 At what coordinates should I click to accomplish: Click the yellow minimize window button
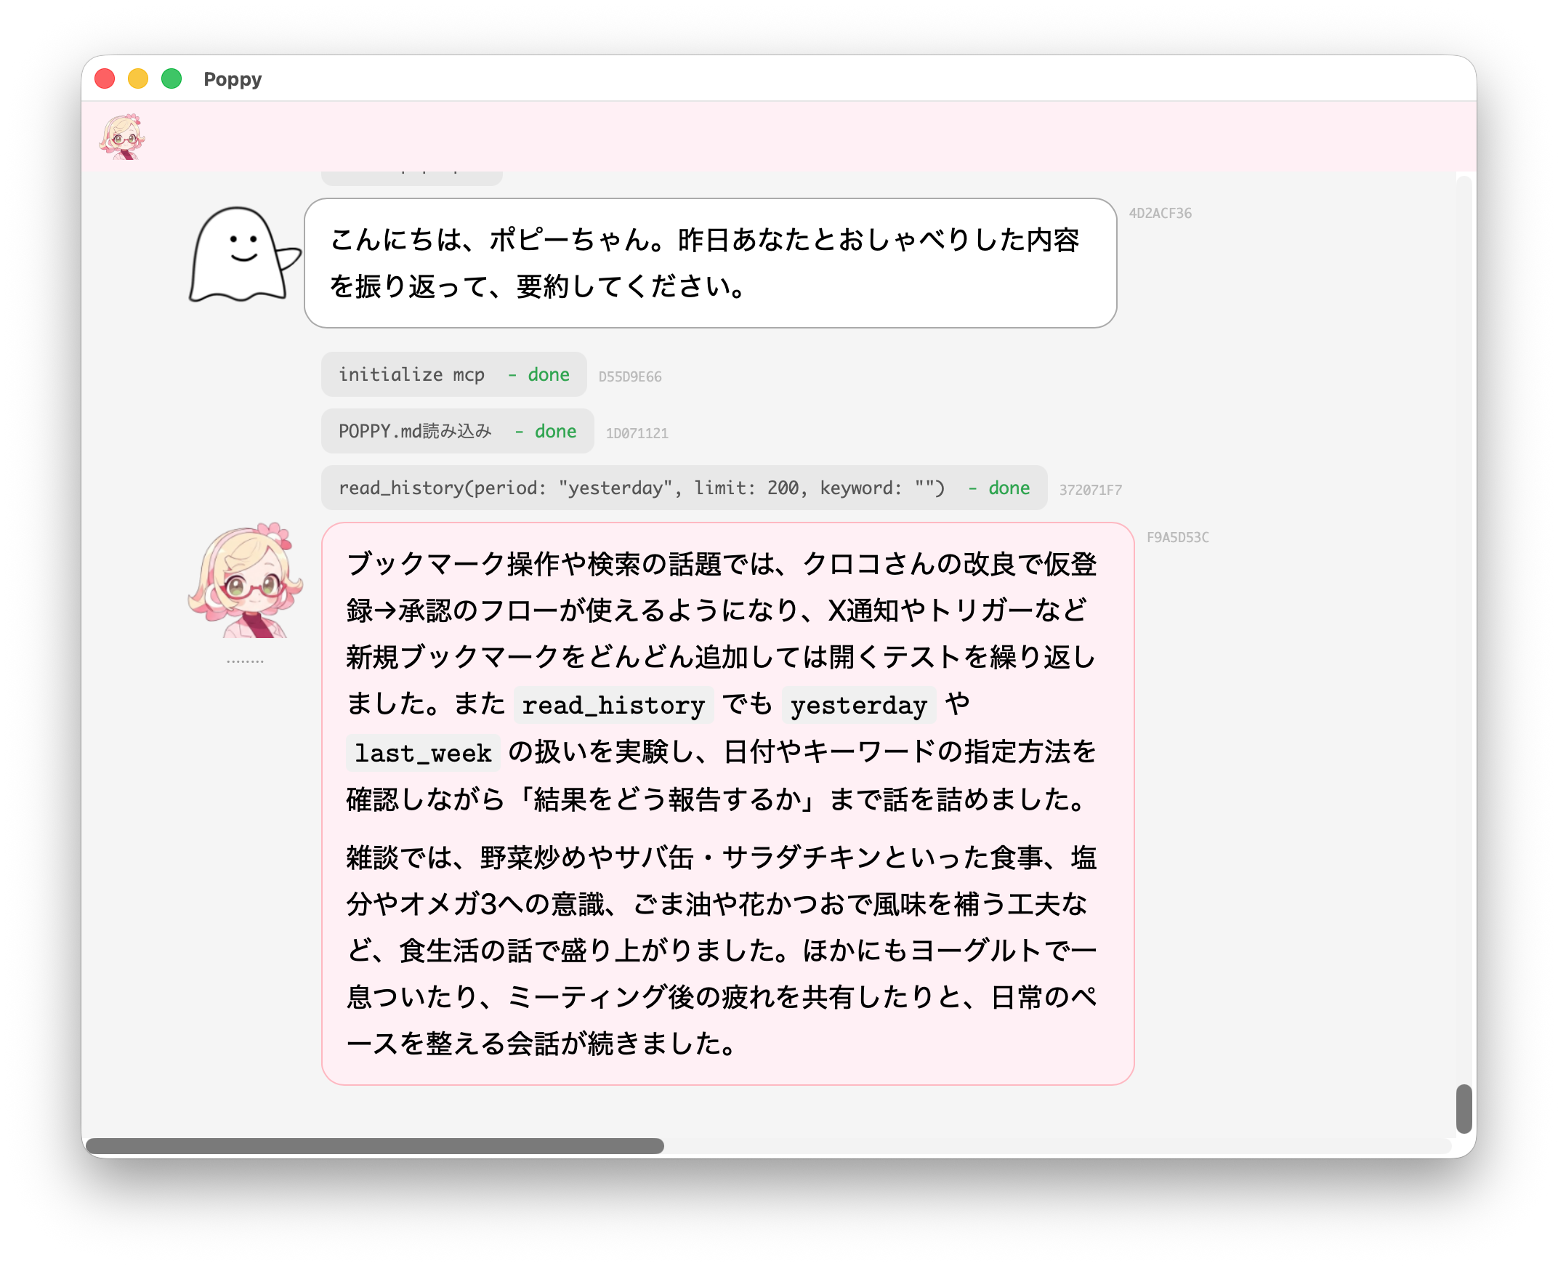[138, 78]
